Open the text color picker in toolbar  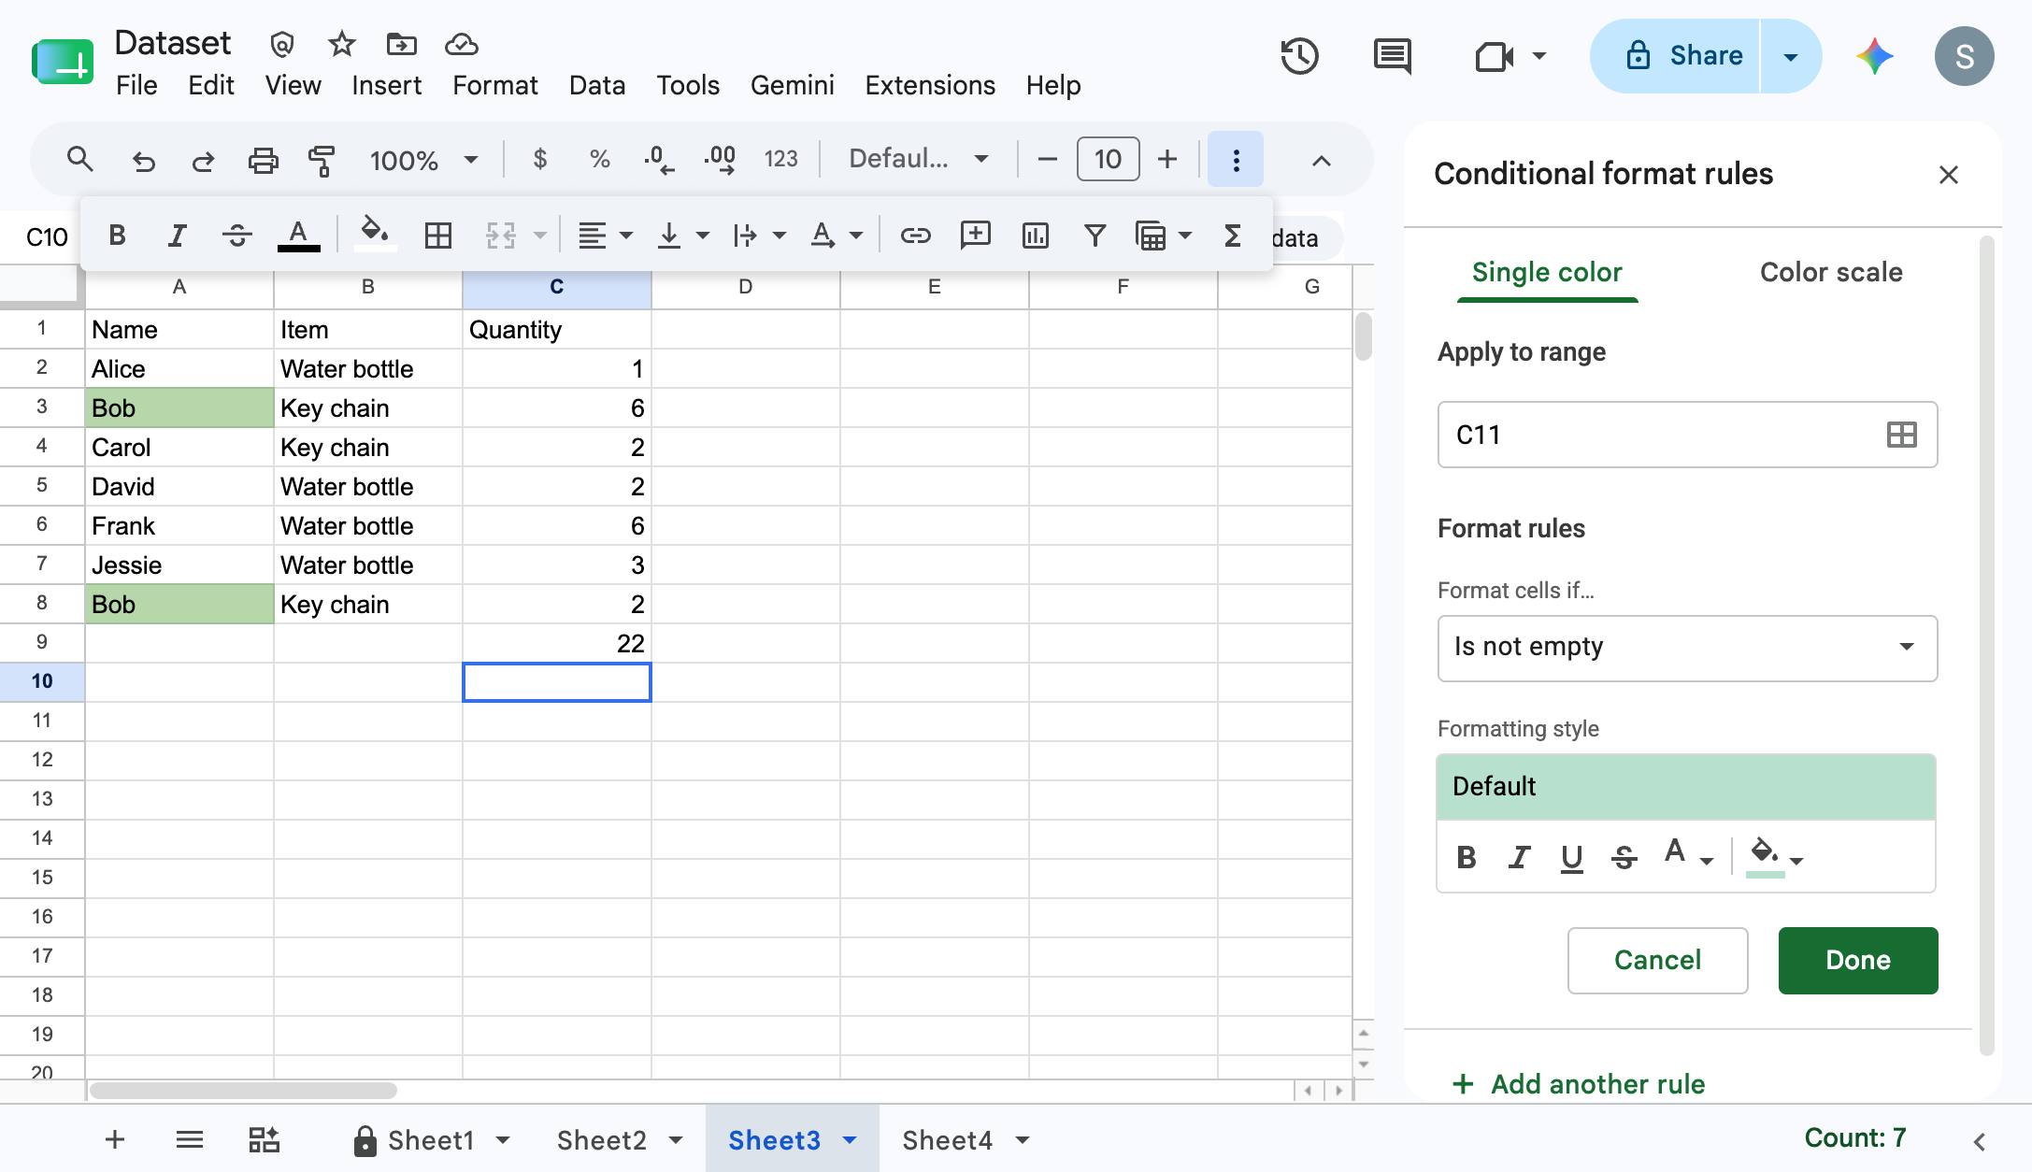[298, 236]
